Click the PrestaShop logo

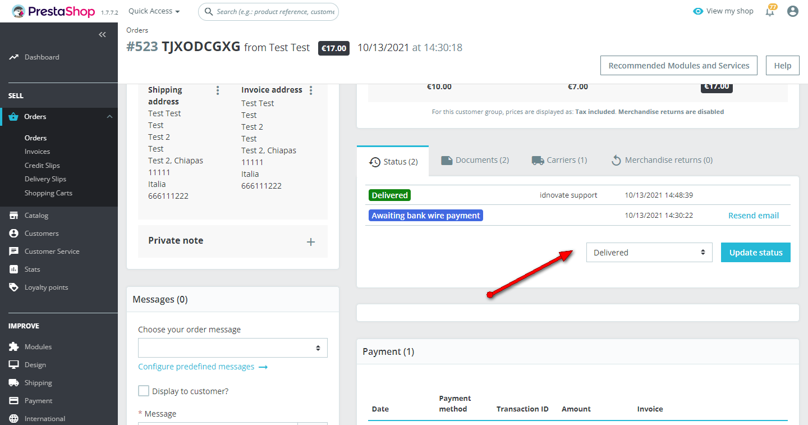pyautogui.click(x=53, y=11)
